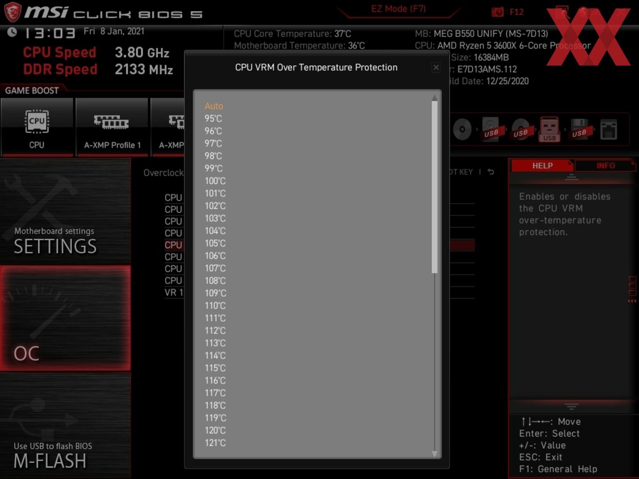Pick 109°C in the list

pyautogui.click(x=215, y=293)
